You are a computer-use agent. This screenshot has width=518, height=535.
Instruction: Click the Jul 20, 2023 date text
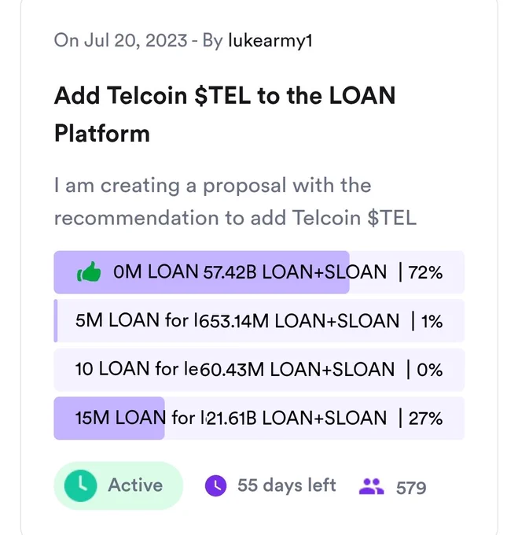coord(136,41)
